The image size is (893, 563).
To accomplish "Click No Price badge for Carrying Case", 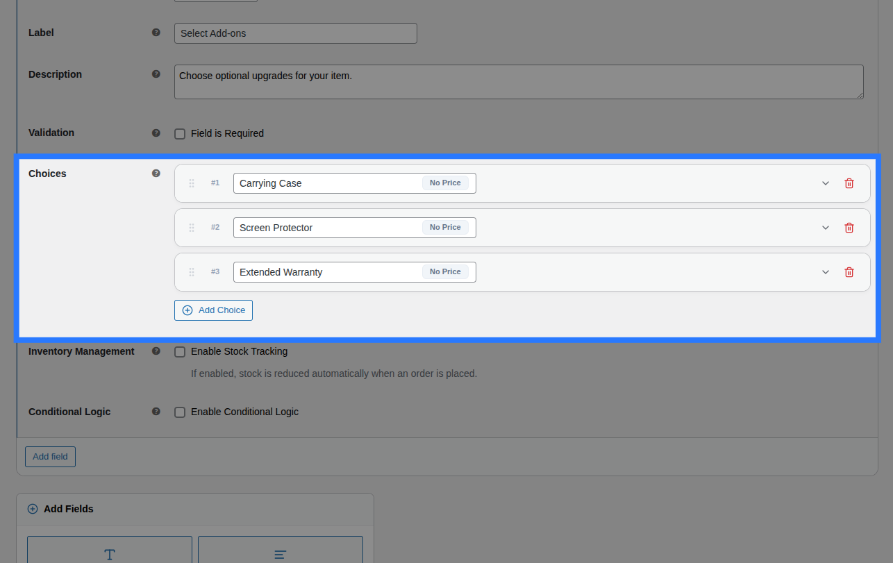I will pos(445,183).
